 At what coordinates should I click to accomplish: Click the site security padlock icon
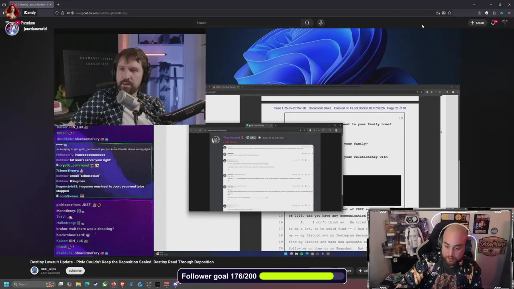pos(62,13)
